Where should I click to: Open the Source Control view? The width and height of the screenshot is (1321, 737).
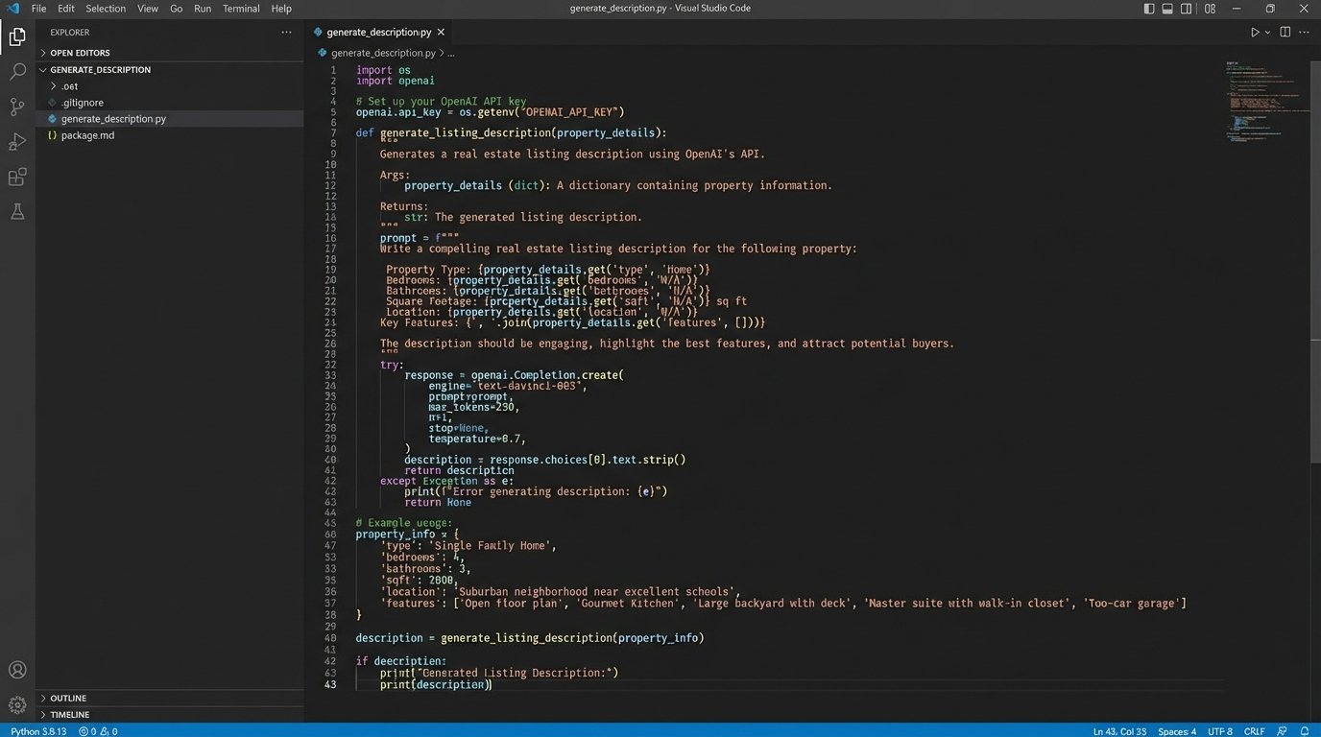tap(17, 107)
